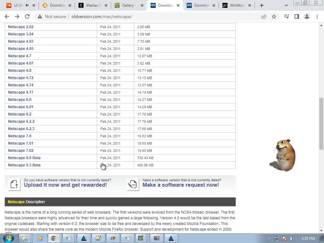Viewport: 324px width, 243px height.
Task: Open a new tab with the plus button
Action: [262, 5]
